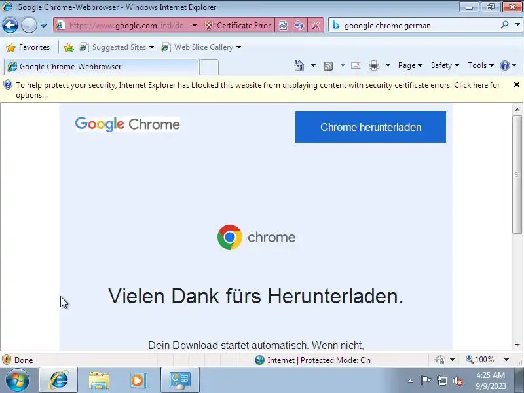Open the recent pages dropdown arrow

pyautogui.click(x=43, y=26)
